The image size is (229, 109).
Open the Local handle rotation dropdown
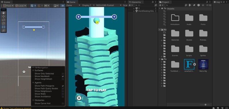click(21, 6)
